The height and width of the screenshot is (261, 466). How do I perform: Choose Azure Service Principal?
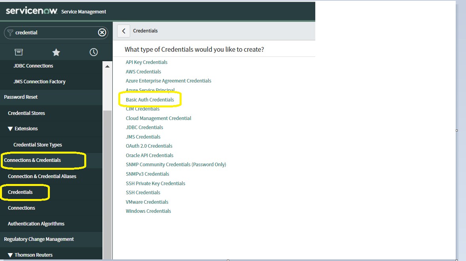pos(150,90)
